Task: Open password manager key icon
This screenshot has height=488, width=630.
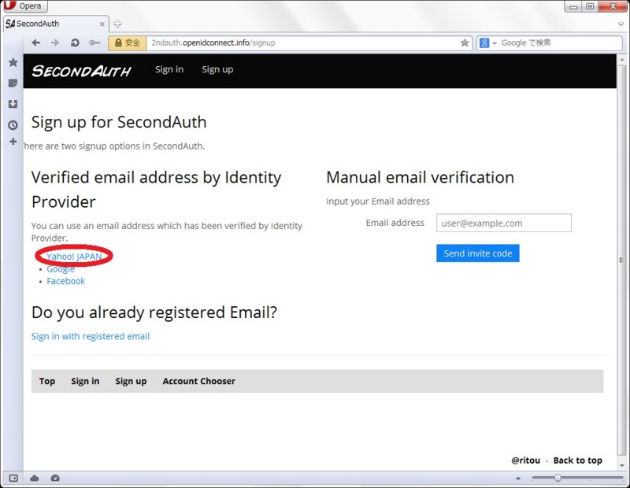Action: point(94,43)
